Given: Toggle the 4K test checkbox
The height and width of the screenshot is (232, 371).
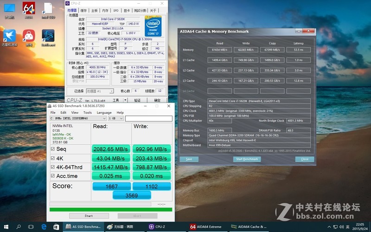Looking at the screenshot, I should click(x=53, y=158).
